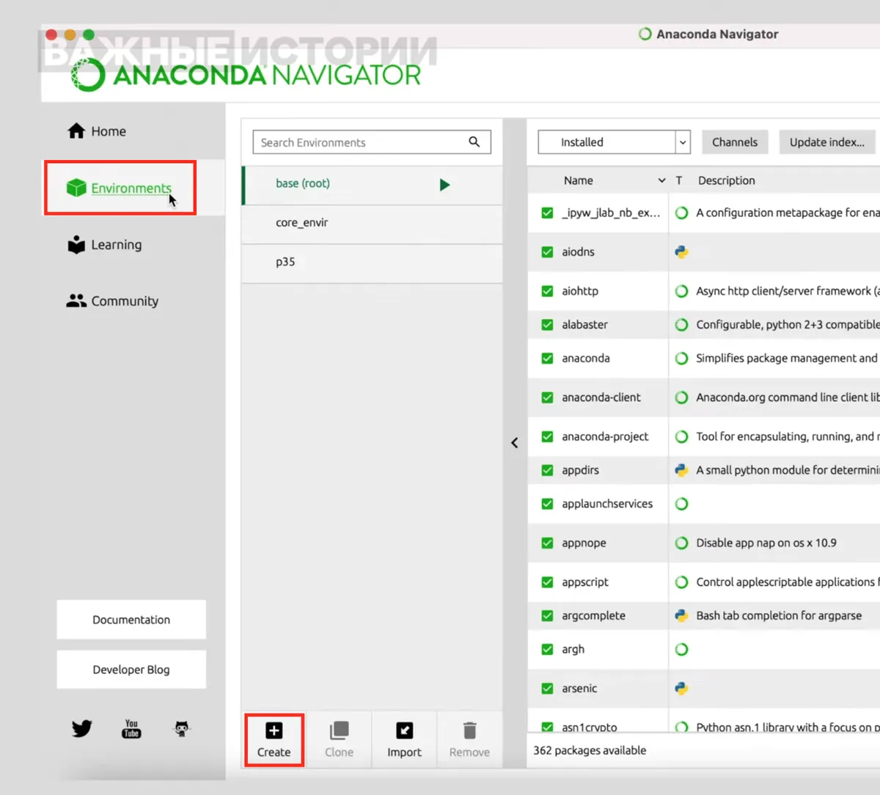Uncheck the appdirs package checkbox
880x795 pixels.
547,470
